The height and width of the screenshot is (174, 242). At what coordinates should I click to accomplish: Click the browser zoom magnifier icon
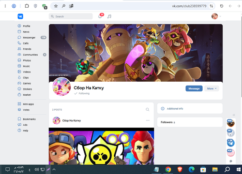click(63, 6)
